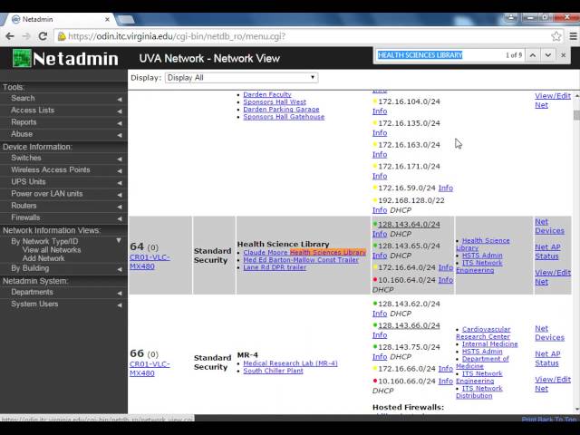This screenshot has height=435, width=580.
Task: Open Internal Medicine department link
Action: point(489,344)
